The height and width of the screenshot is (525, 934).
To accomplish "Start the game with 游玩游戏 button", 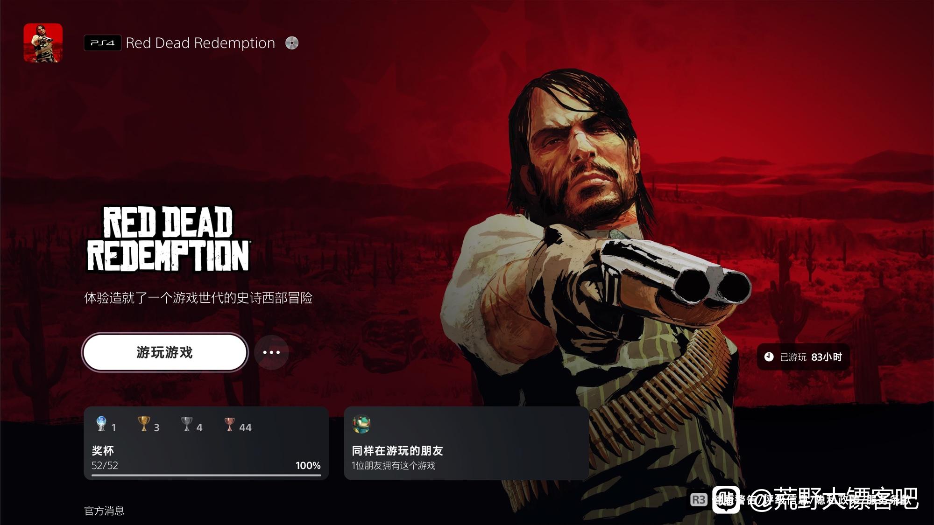I will [x=165, y=352].
